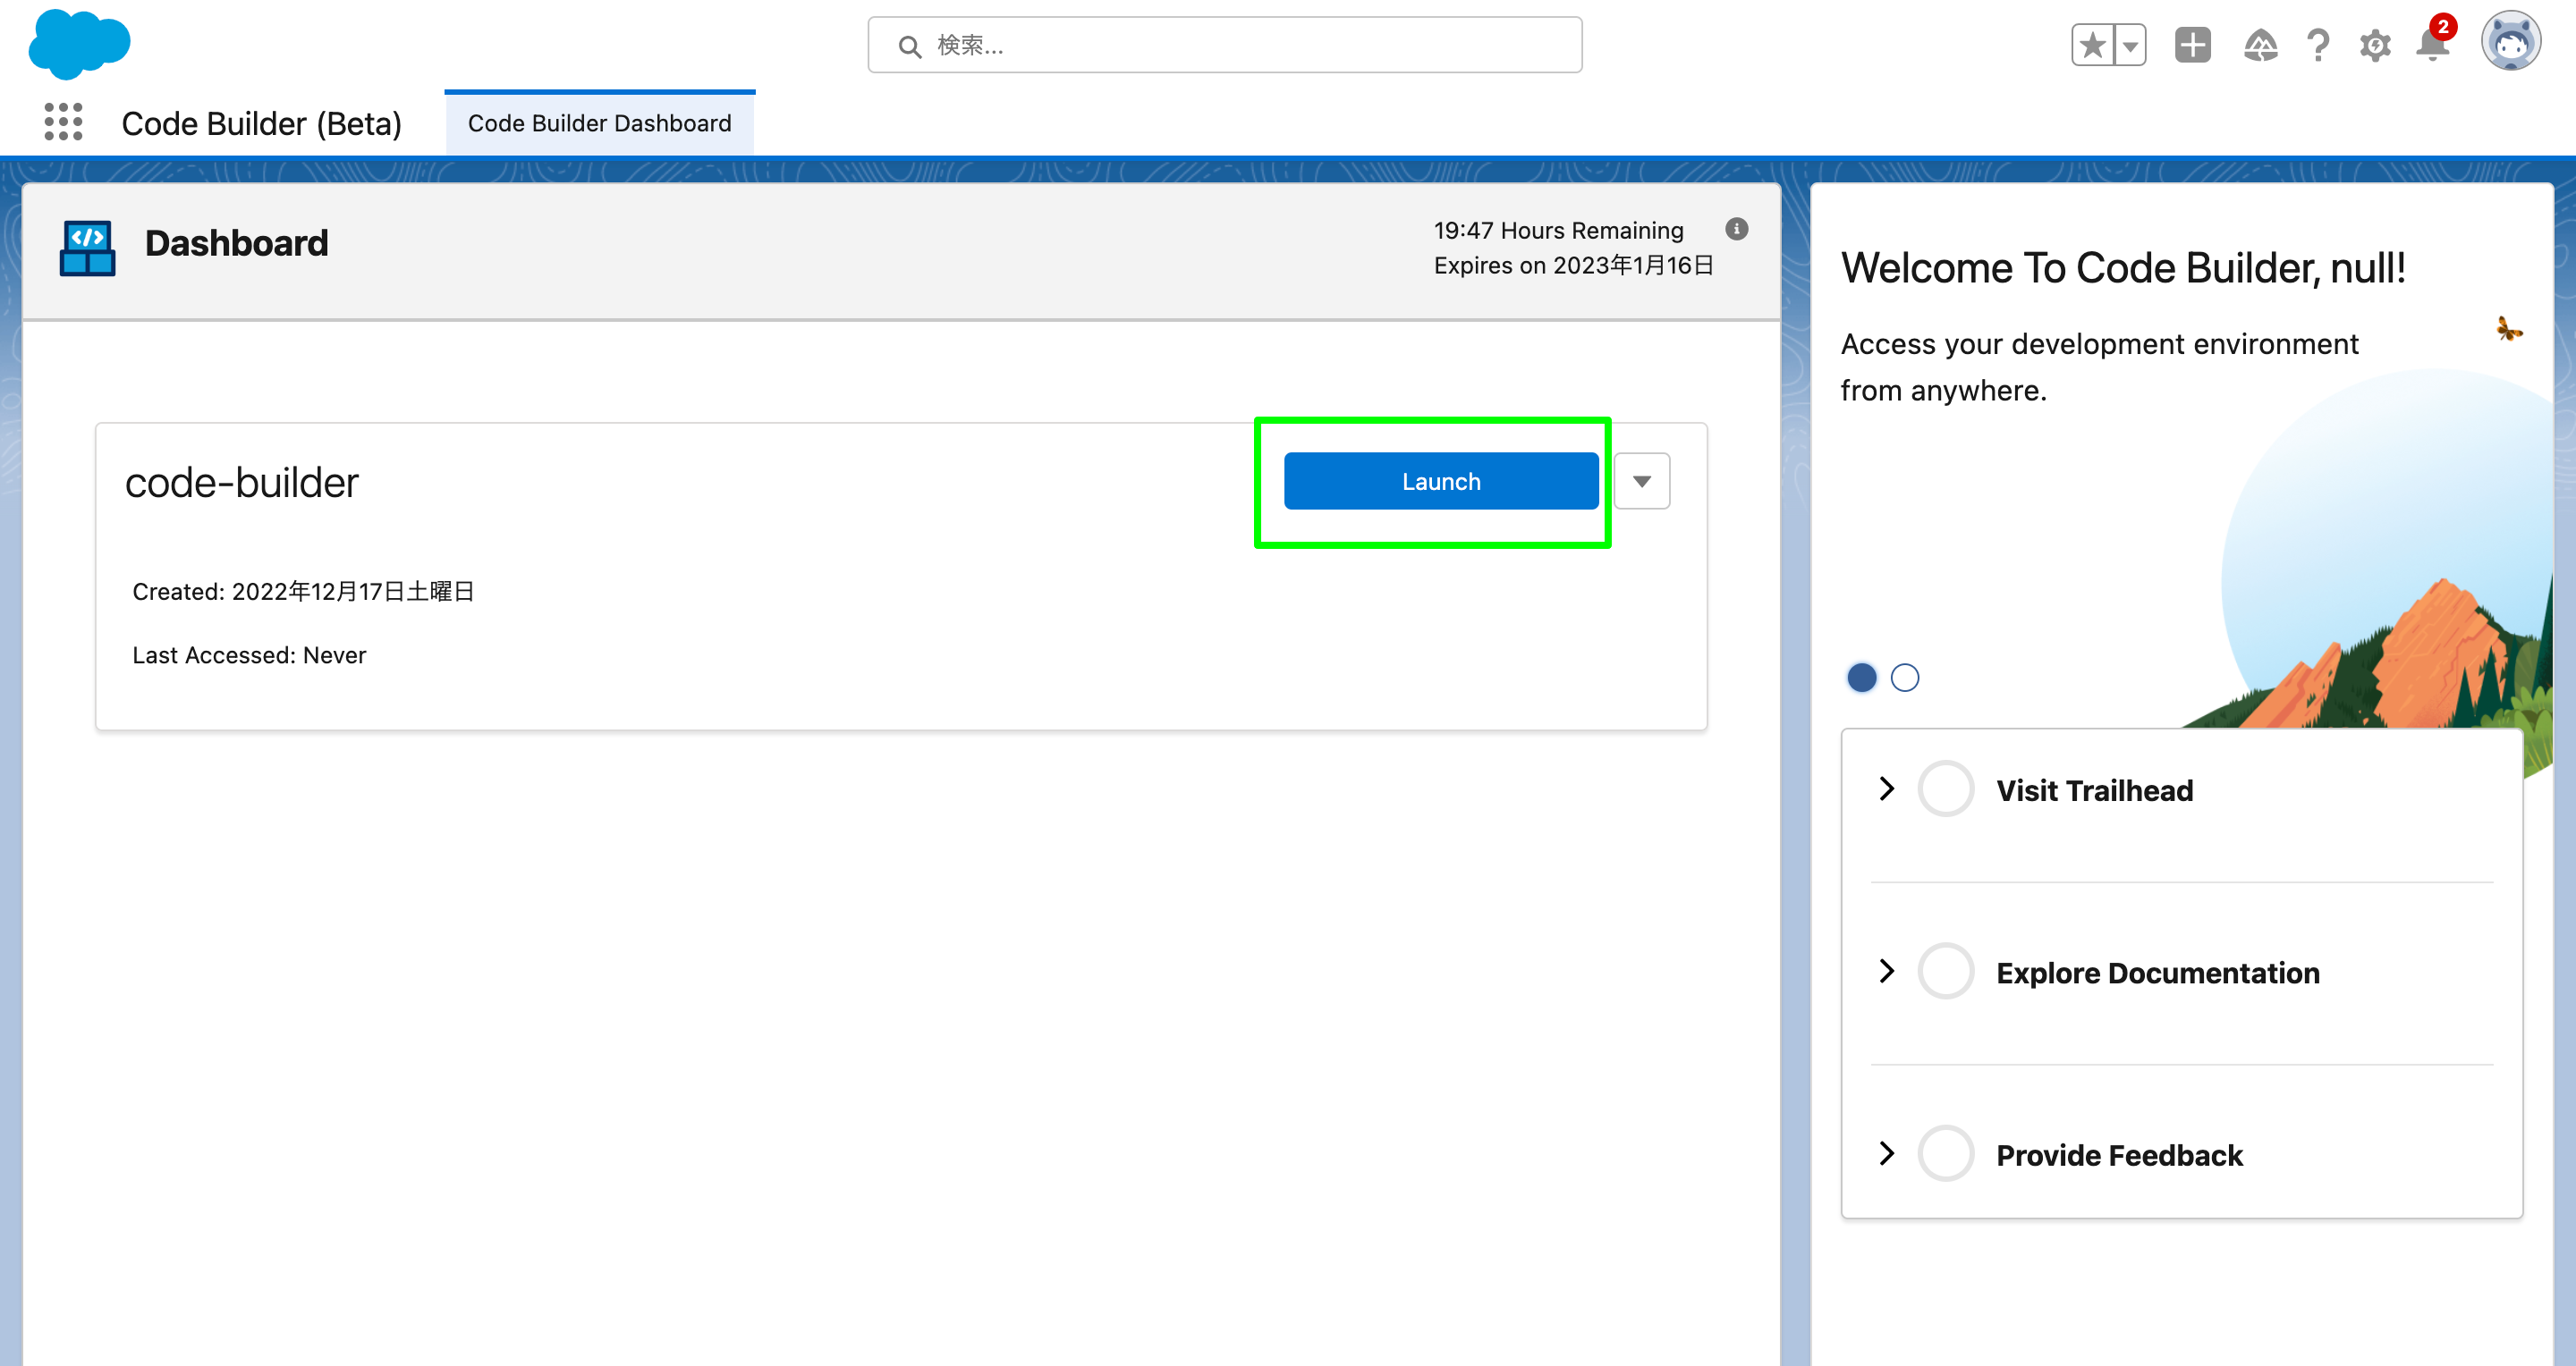Click the Visit Trailhead link
The image size is (2576, 1366).
[x=2095, y=789]
